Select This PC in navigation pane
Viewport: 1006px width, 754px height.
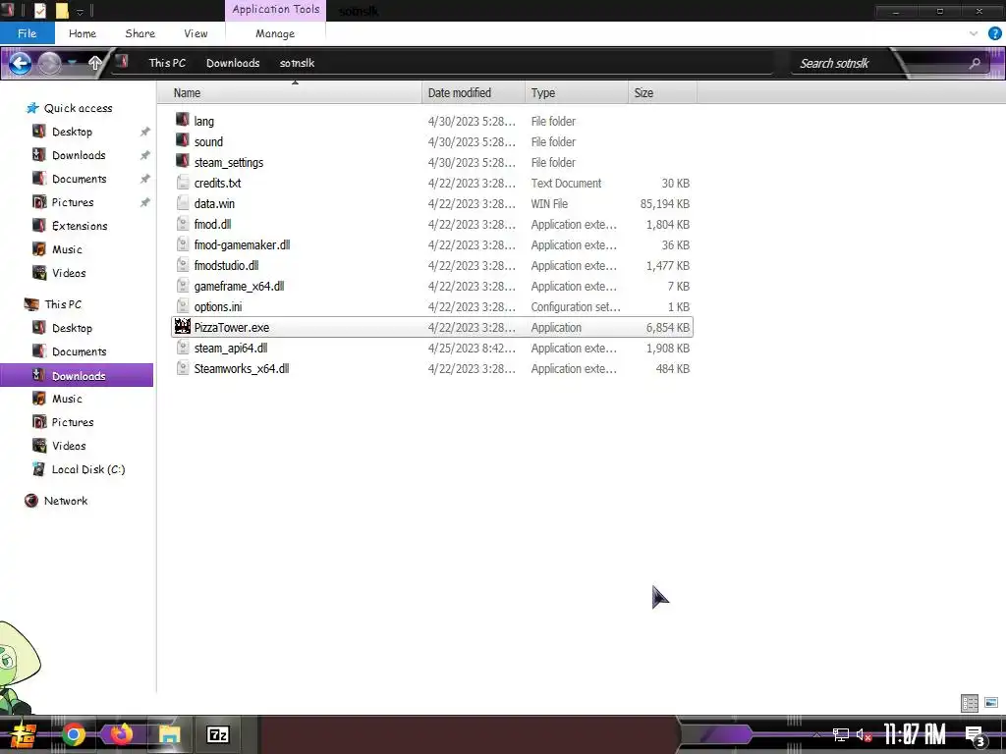coord(63,304)
